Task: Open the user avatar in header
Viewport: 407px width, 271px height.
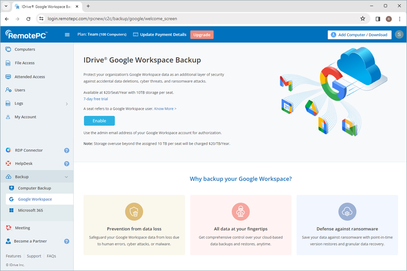Action: [x=398, y=35]
